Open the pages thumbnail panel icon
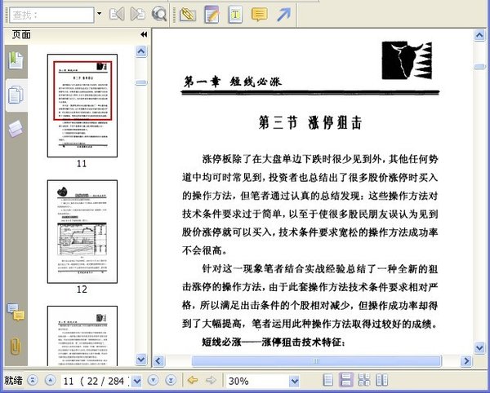Screen dimensions: 490x393 [x=16, y=95]
